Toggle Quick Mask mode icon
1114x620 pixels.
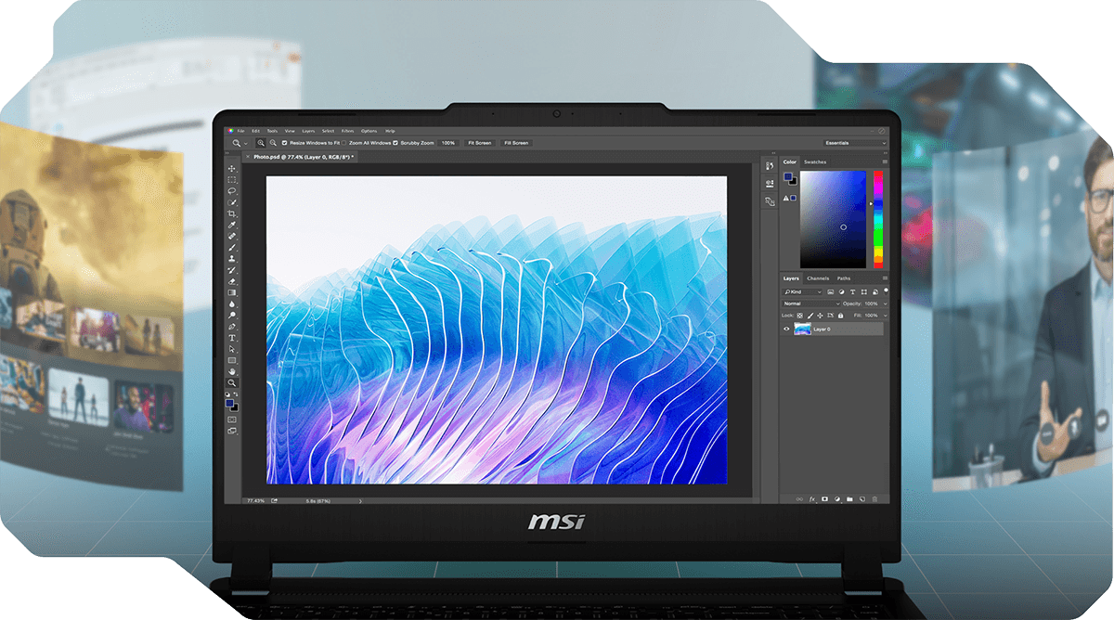pyautogui.click(x=232, y=420)
